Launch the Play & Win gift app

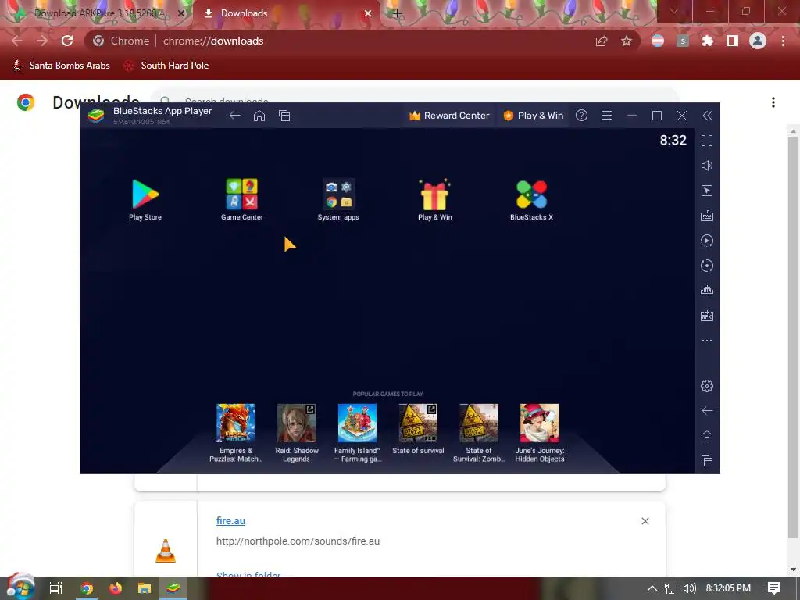(434, 195)
